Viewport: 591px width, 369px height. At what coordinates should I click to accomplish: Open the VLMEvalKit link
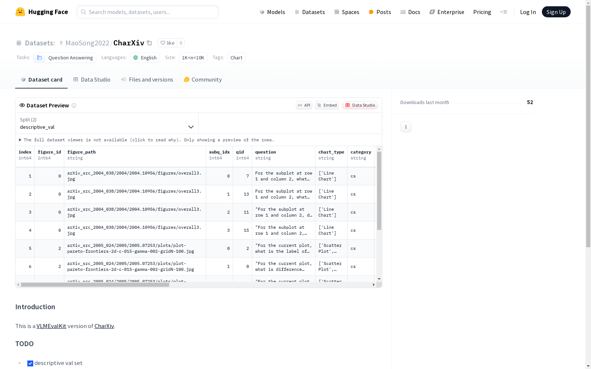51,326
